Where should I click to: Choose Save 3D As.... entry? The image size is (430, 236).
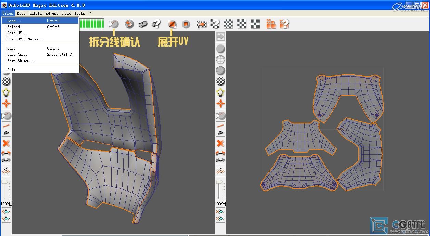tap(40, 61)
